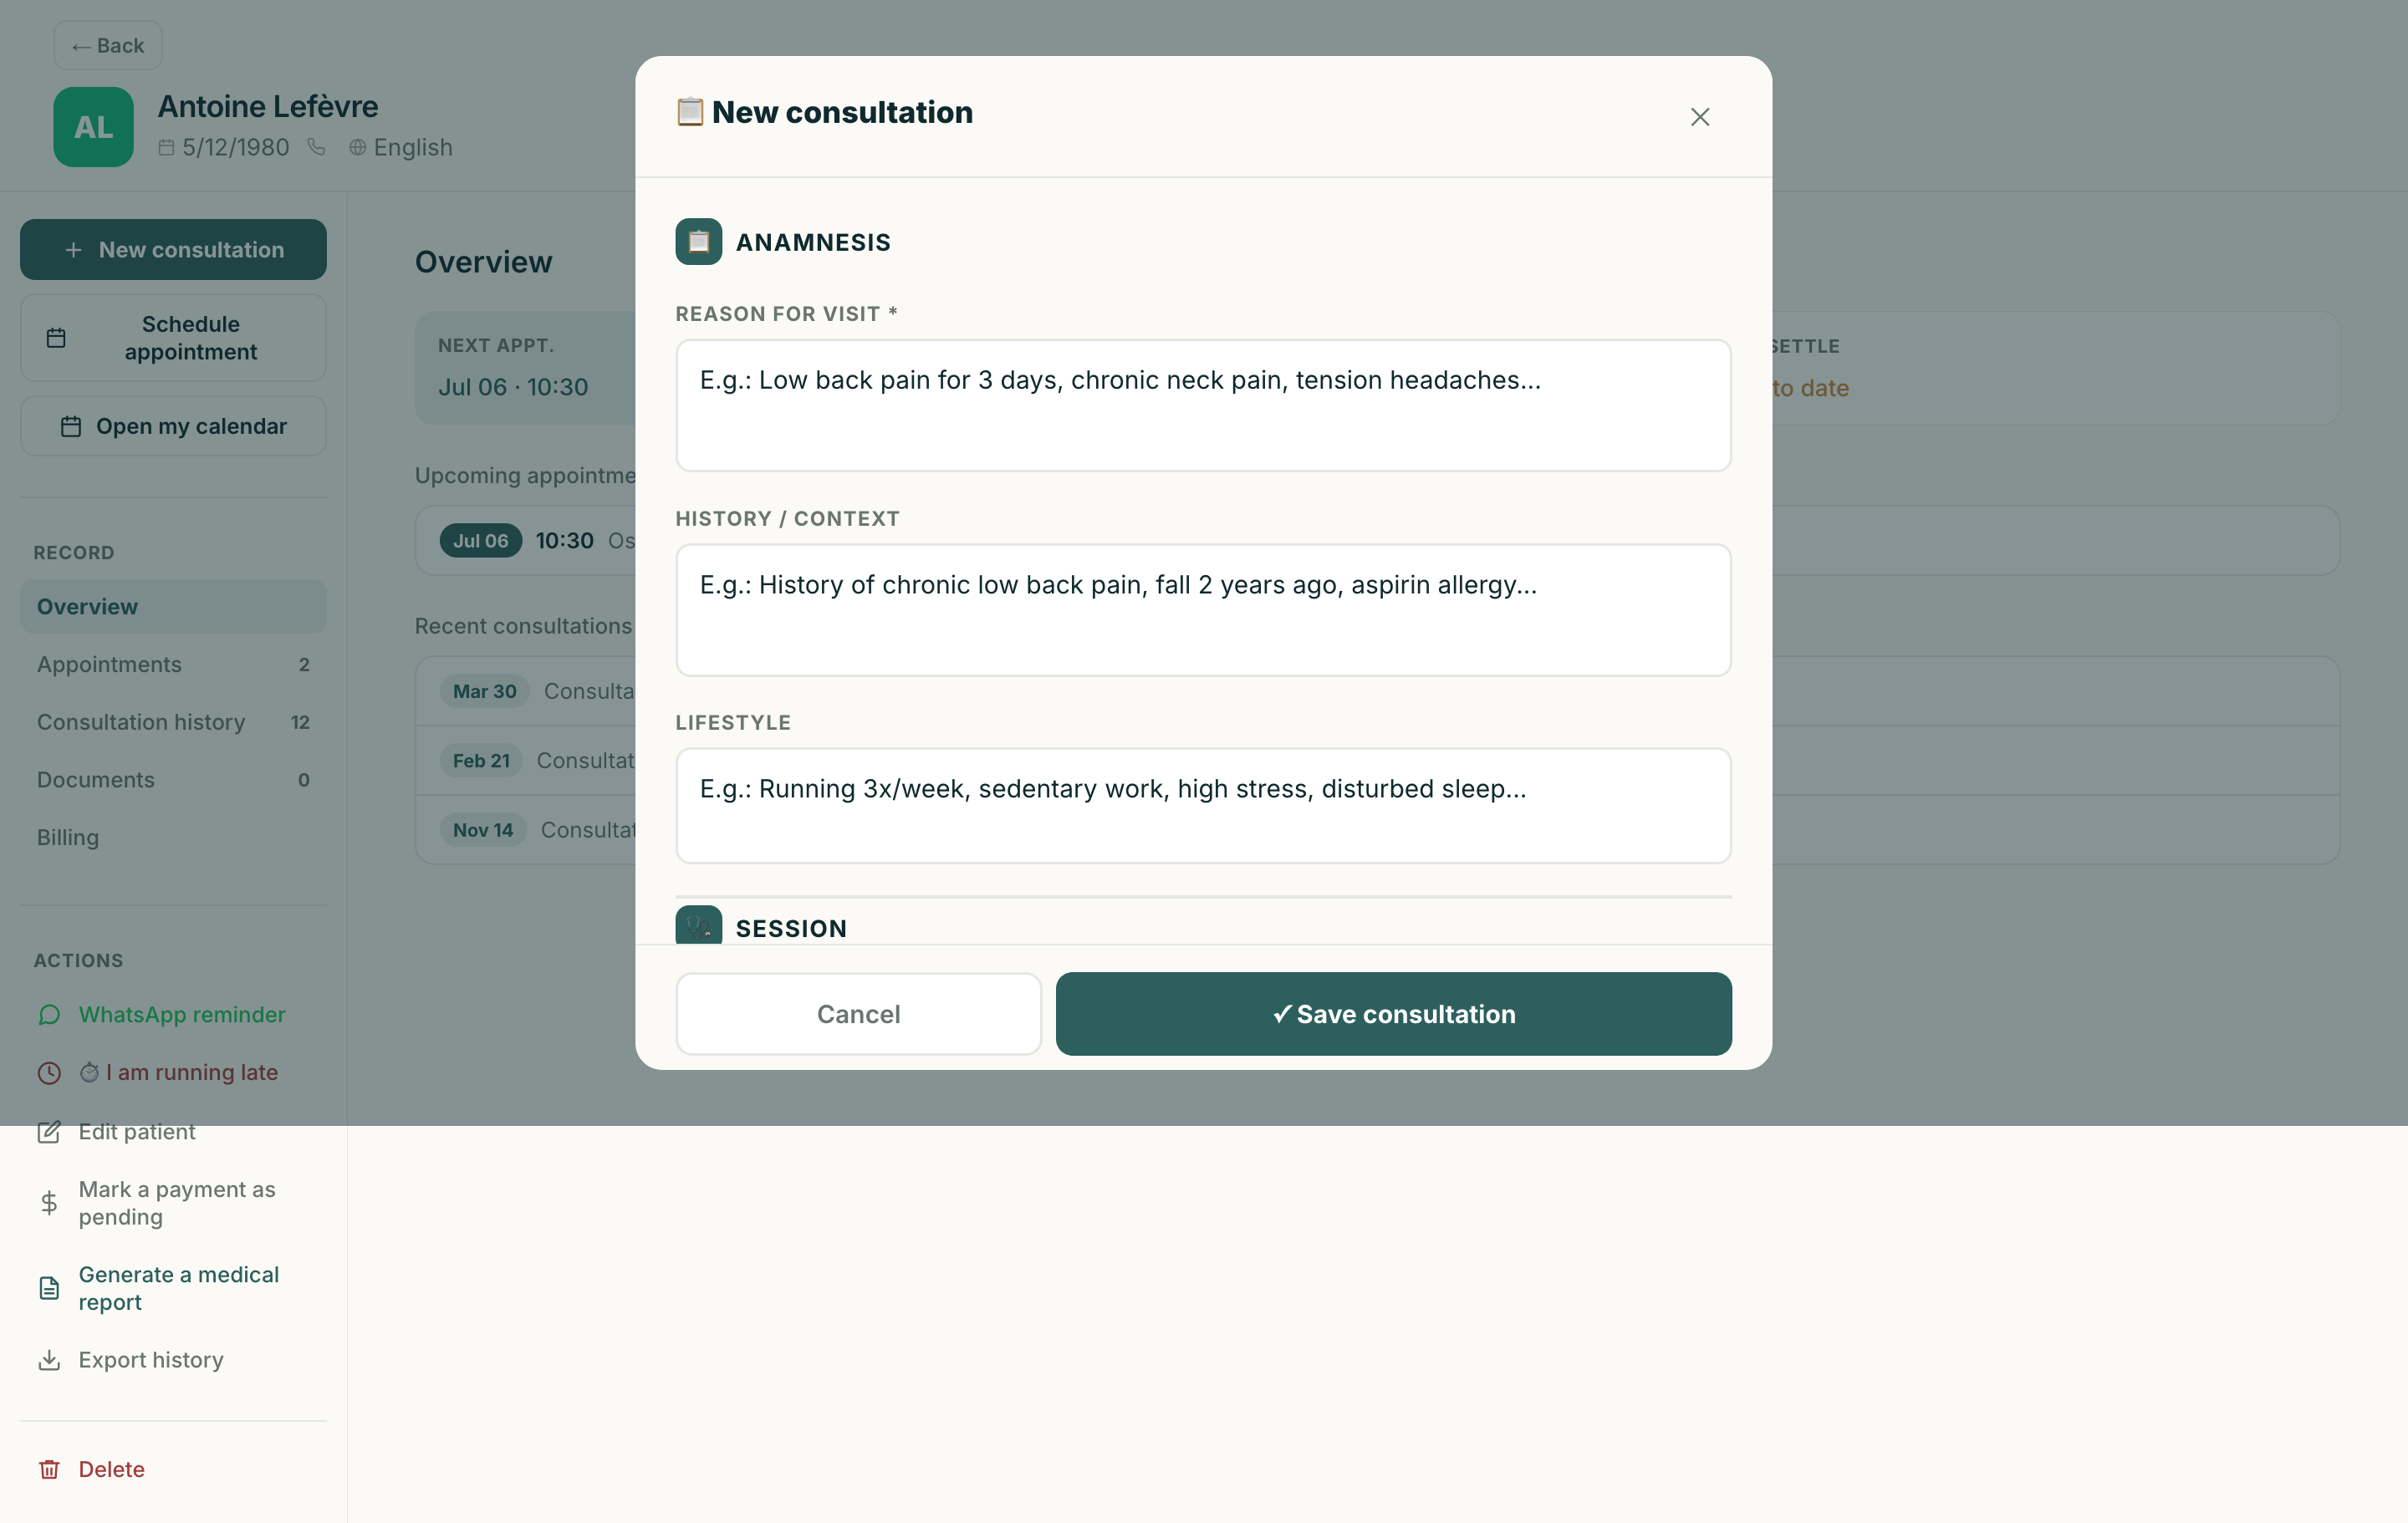Focus the Lifestyle text area
The height and width of the screenshot is (1523, 2408).
tap(1203, 806)
